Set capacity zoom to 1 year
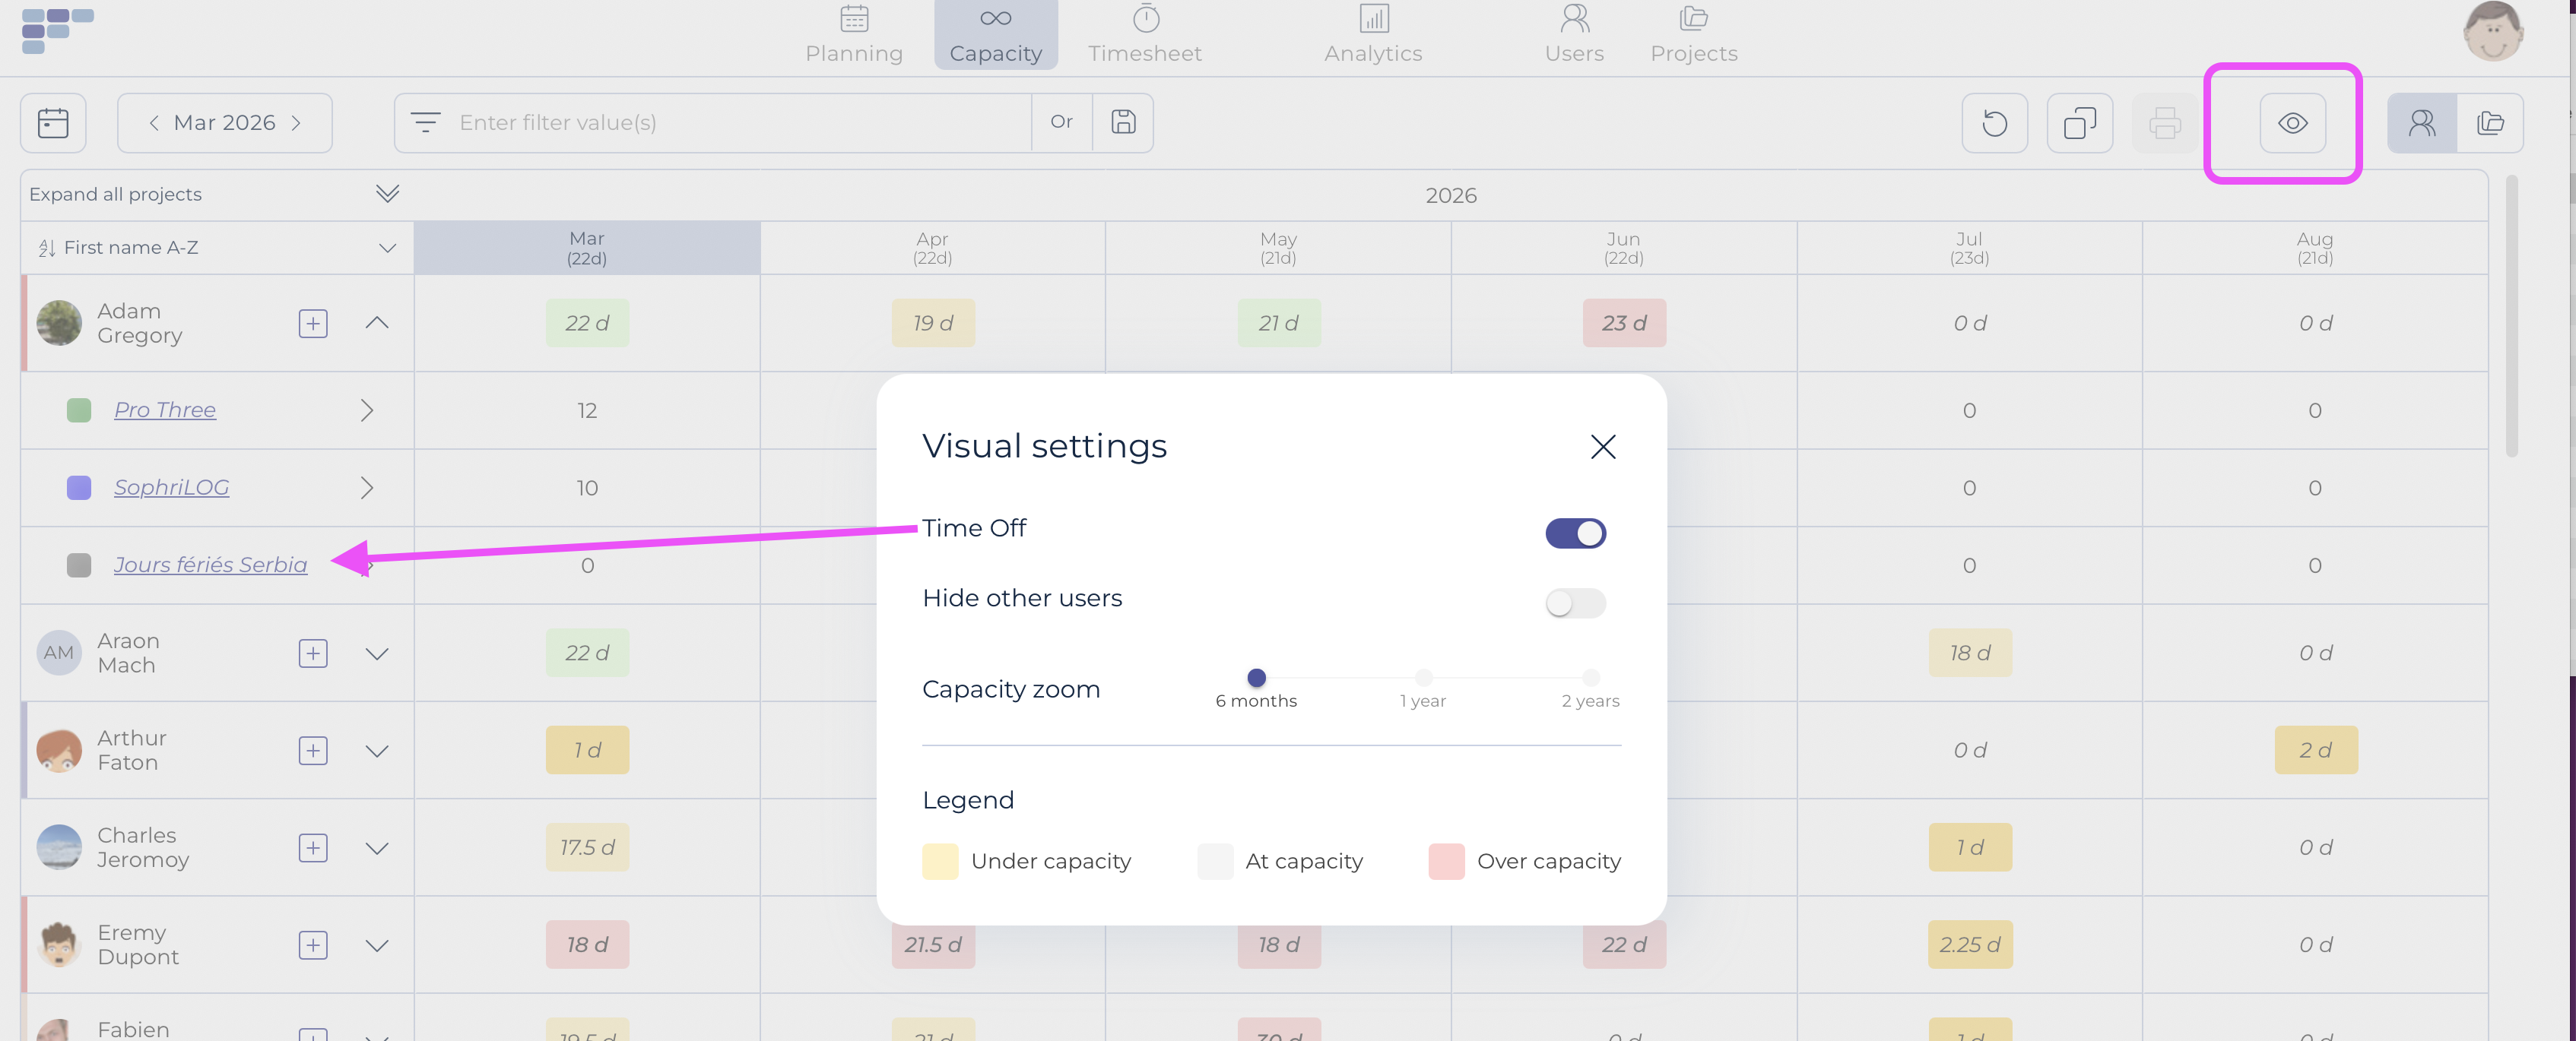The height and width of the screenshot is (1041, 2576). point(1423,679)
